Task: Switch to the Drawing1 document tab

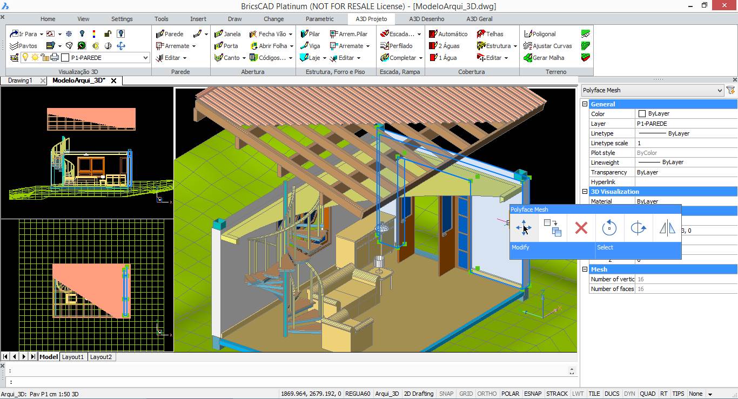Action: click(x=20, y=80)
